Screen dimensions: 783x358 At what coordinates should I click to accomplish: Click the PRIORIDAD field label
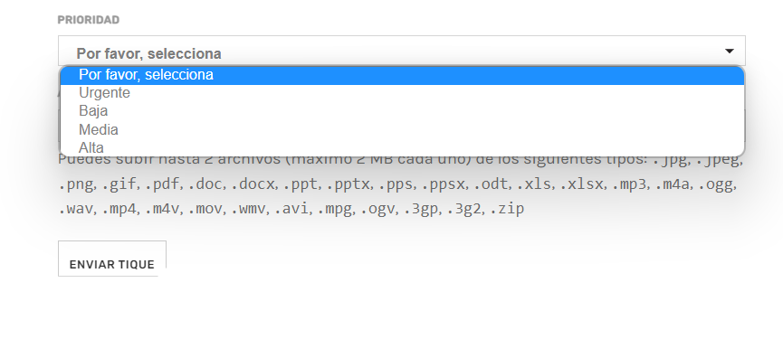(x=89, y=20)
